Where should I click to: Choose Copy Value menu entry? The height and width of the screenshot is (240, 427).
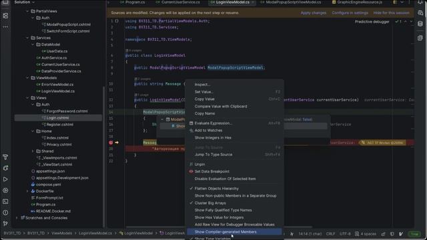click(x=234, y=99)
